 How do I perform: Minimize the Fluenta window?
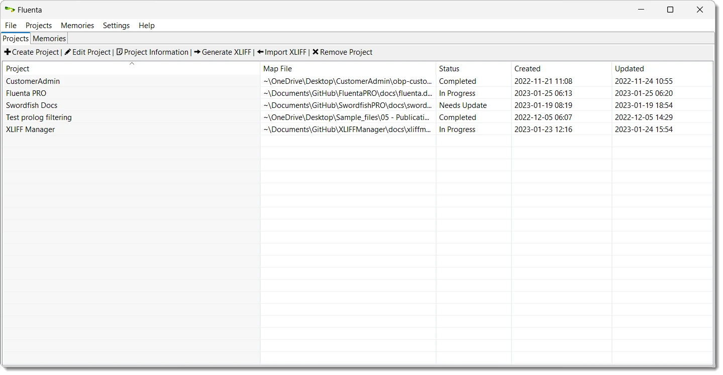click(x=641, y=10)
